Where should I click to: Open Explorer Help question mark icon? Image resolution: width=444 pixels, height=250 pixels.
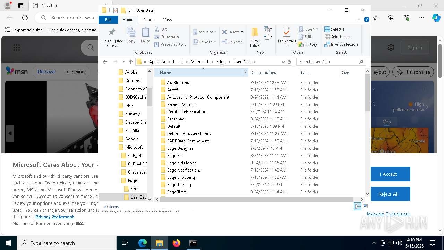(x=366, y=20)
